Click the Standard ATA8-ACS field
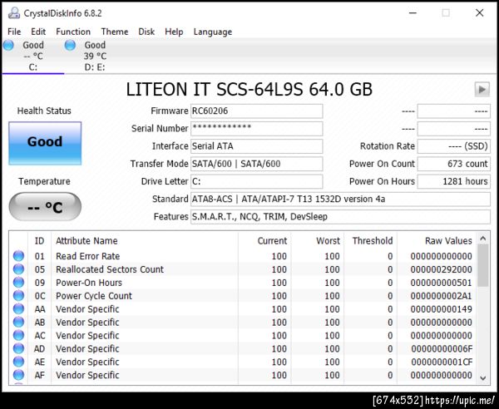 click(x=340, y=199)
